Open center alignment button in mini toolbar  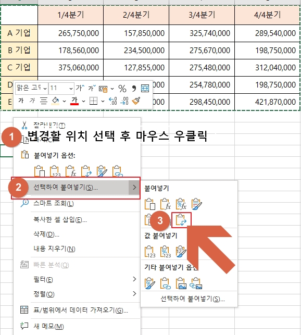click(44, 101)
